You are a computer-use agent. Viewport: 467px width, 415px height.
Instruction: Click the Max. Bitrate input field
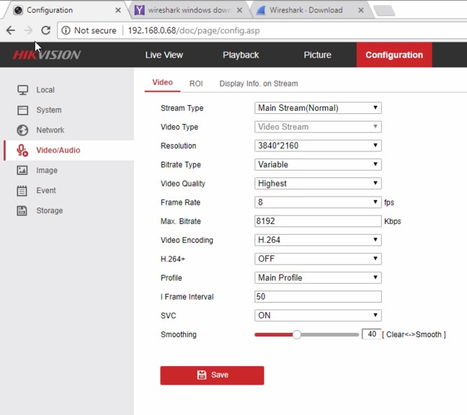pyautogui.click(x=318, y=221)
